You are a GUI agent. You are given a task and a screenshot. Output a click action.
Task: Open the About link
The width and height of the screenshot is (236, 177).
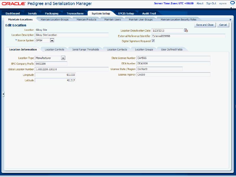(x=200, y=3)
